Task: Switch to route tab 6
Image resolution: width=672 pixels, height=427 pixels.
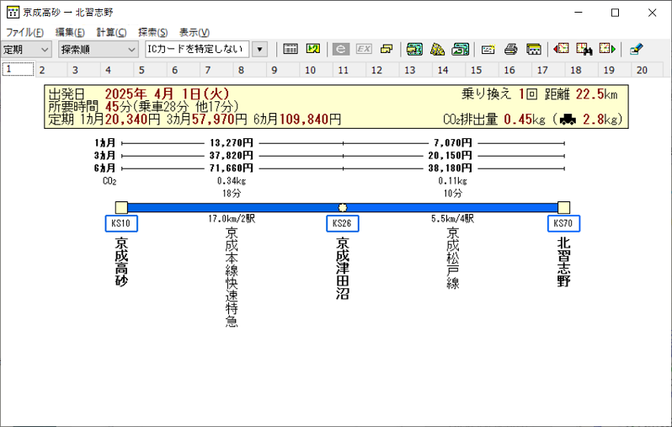Action: 184,70
